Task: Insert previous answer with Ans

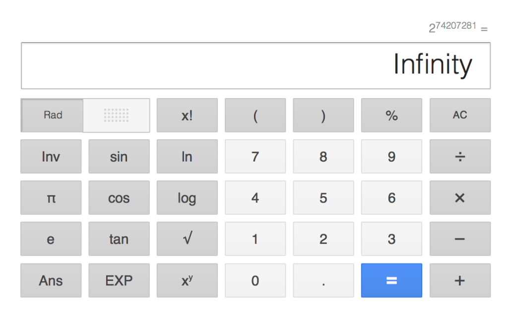Action: [51, 280]
